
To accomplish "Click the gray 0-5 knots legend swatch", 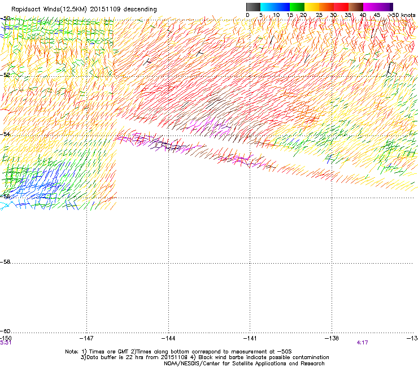I will [x=253, y=7].
